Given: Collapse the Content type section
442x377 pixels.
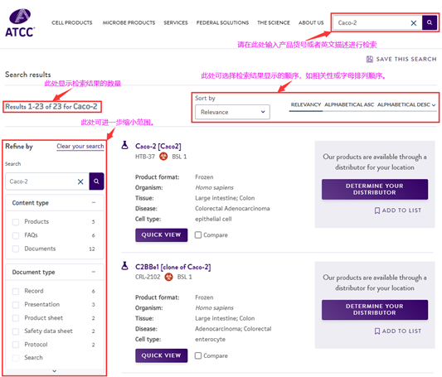Looking at the screenshot, I should pos(94,203).
